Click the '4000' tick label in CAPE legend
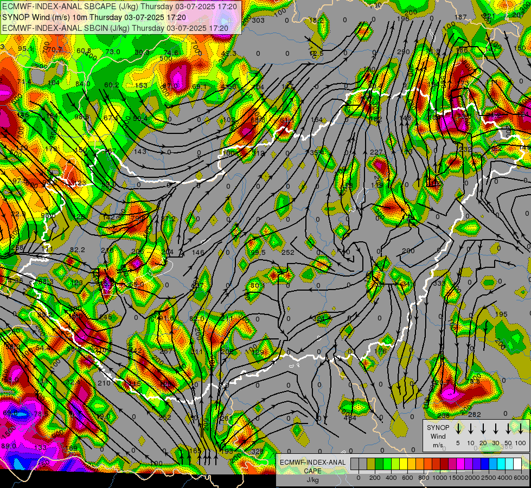531x488 pixels. [x=505, y=478]
